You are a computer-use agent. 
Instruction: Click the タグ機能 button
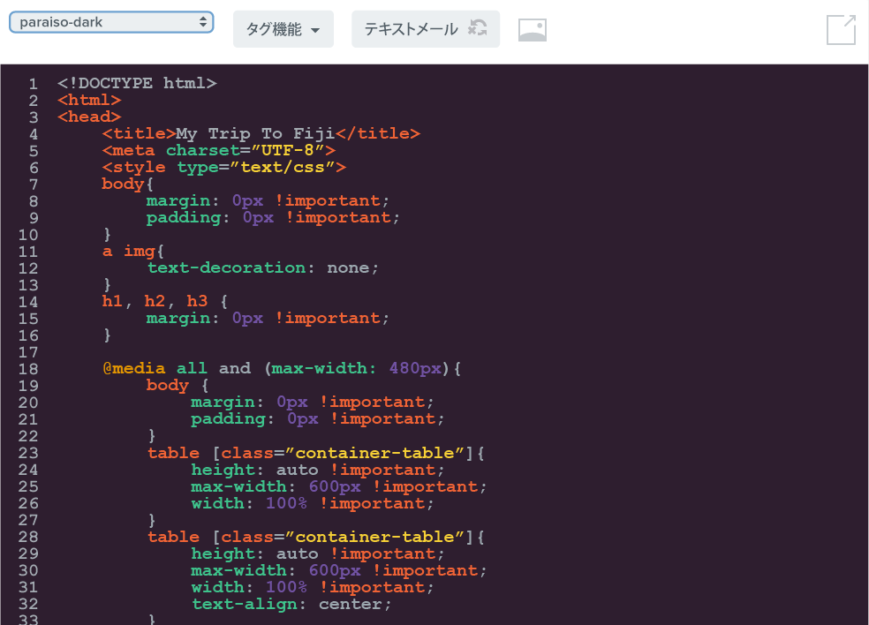point(276,29)
